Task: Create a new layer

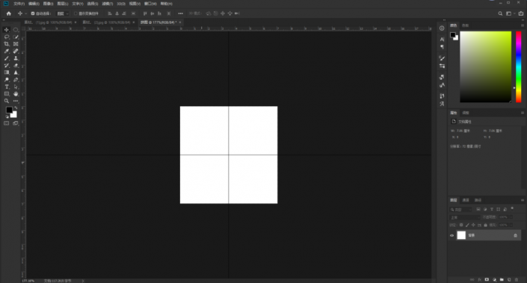Action: pyautogui.click(x=509, y=280)
